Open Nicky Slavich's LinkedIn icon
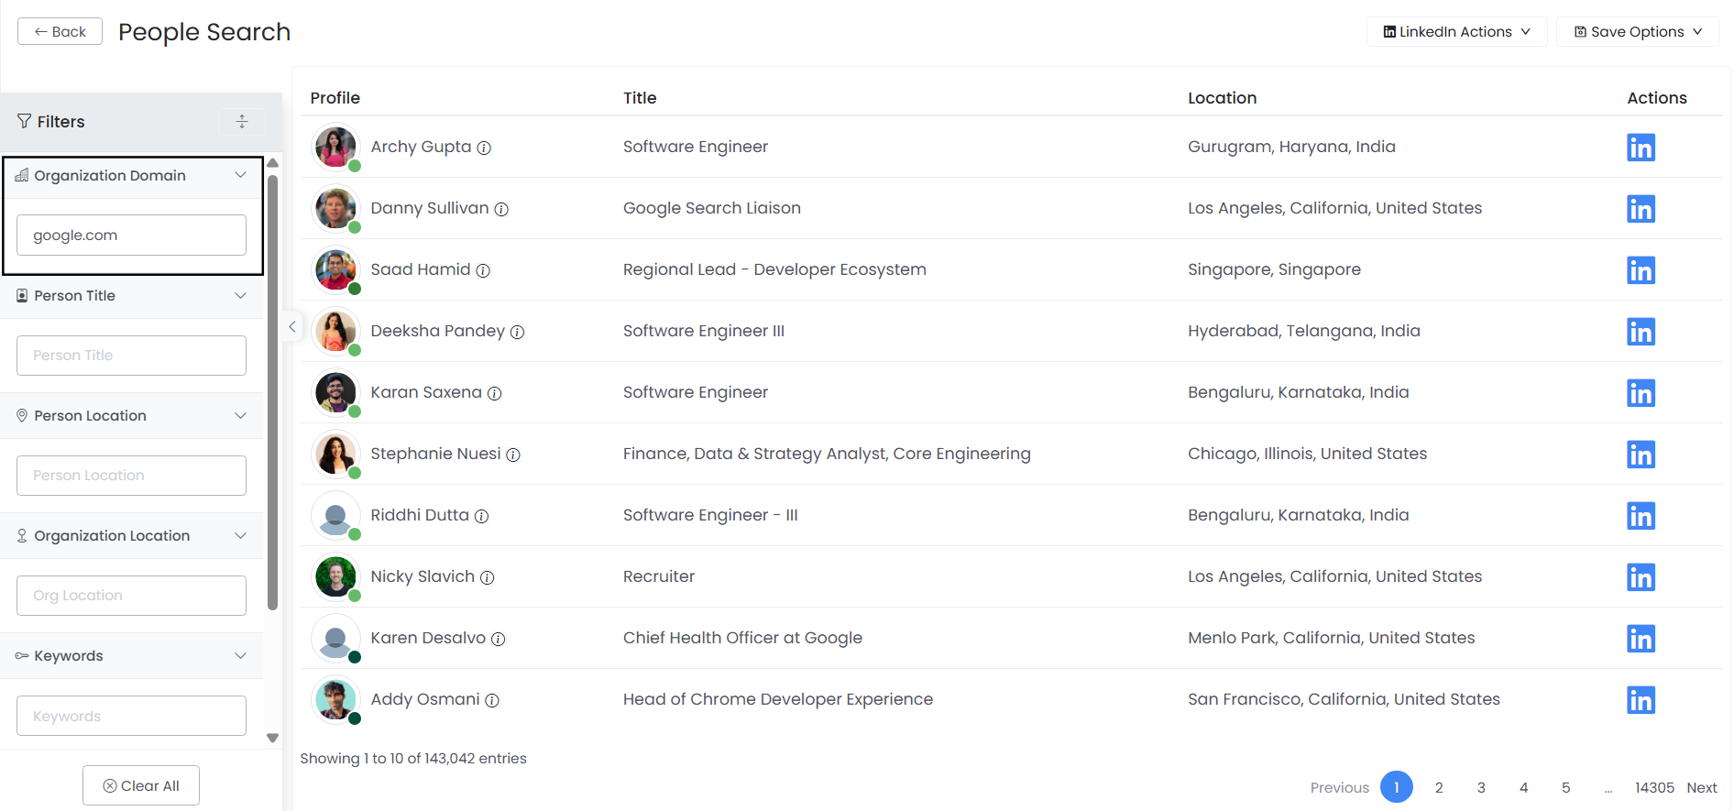1734x811 pixels. pyautogui.click(x=1641, y=577)
